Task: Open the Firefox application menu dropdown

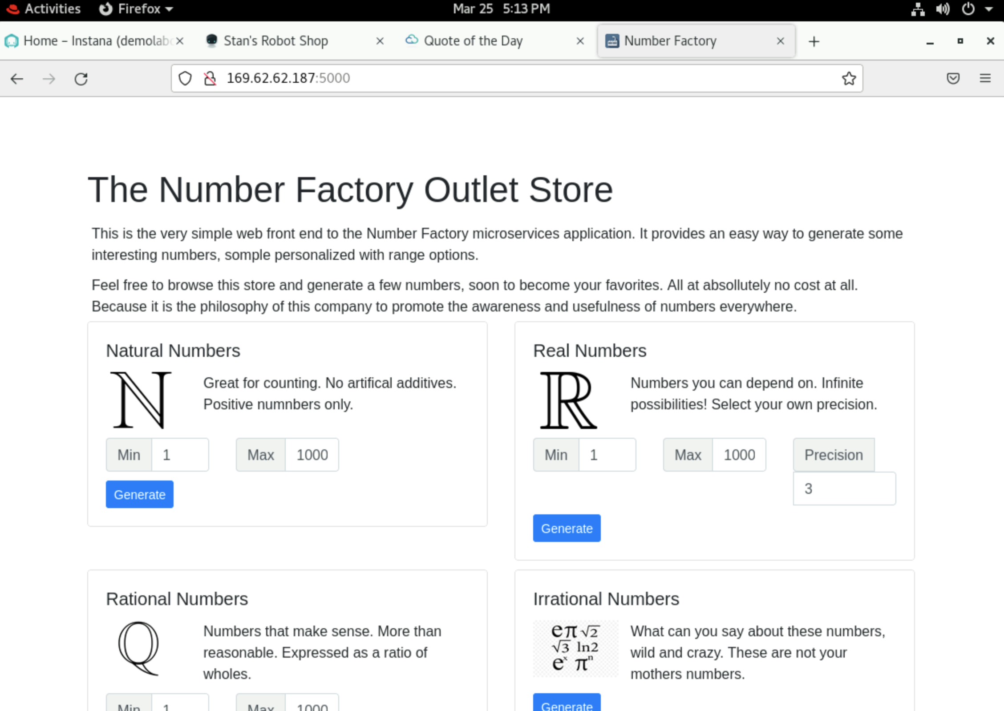Action: pyautogui.click(x=136, y=9)
